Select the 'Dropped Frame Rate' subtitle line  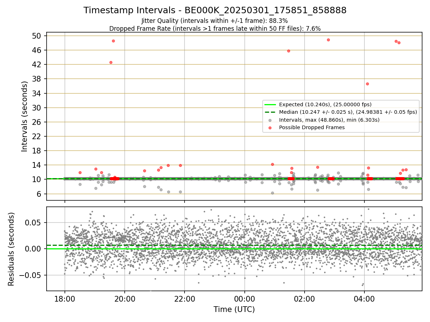[215, 28]
